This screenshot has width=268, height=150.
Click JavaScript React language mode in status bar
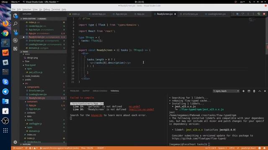click(248, 148)
